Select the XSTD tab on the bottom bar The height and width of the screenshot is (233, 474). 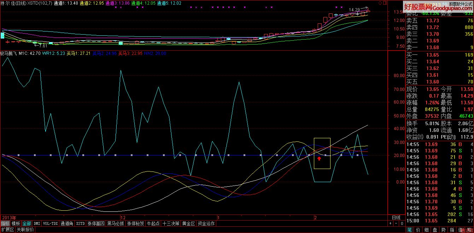pos(81,223)
